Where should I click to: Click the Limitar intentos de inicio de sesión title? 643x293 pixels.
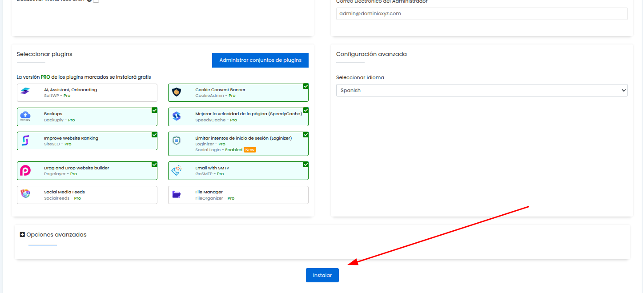click(x=243, y=138)
